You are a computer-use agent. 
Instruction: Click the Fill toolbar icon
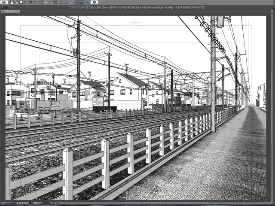point(51,3)
